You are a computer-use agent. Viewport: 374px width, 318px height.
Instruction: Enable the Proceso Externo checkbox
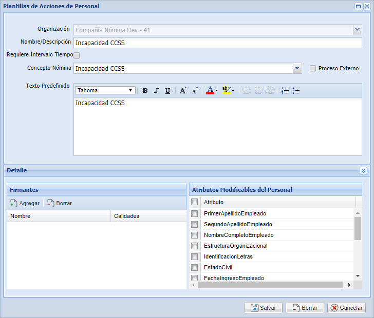[x=313, y=68]
